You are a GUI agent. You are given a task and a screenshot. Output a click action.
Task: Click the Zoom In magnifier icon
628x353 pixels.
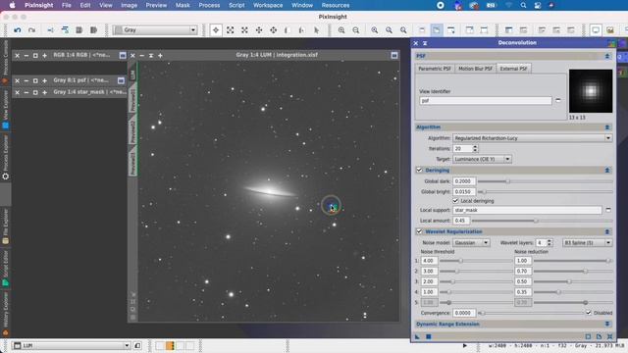pyautogui.click(x=341, y=30)
